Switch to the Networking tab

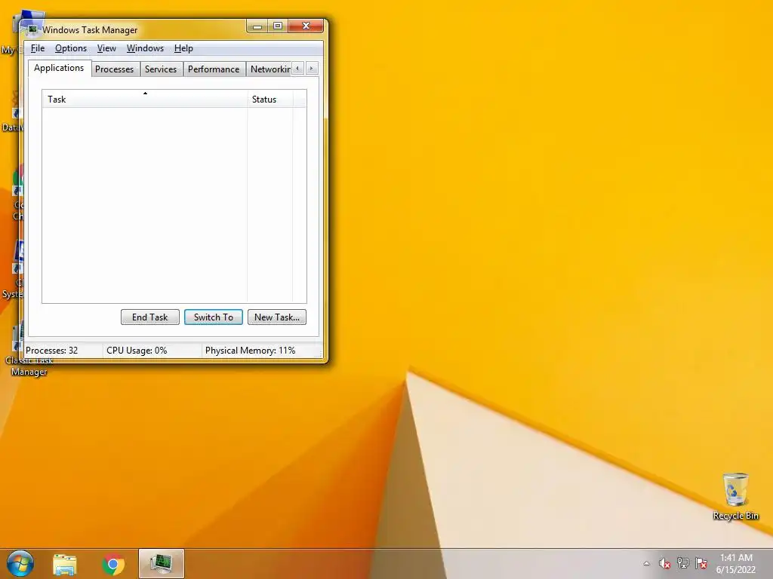pos(269,69)
